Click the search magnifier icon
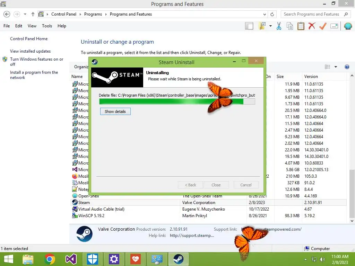 click(x=346, y=14)
